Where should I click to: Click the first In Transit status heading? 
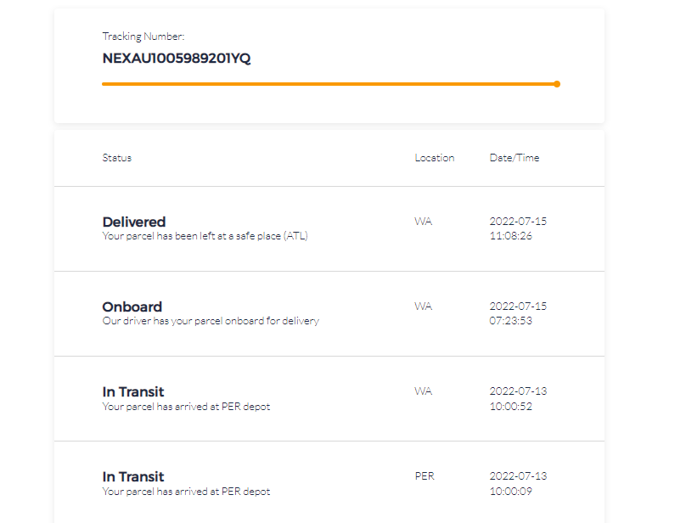tap(133, 391)
